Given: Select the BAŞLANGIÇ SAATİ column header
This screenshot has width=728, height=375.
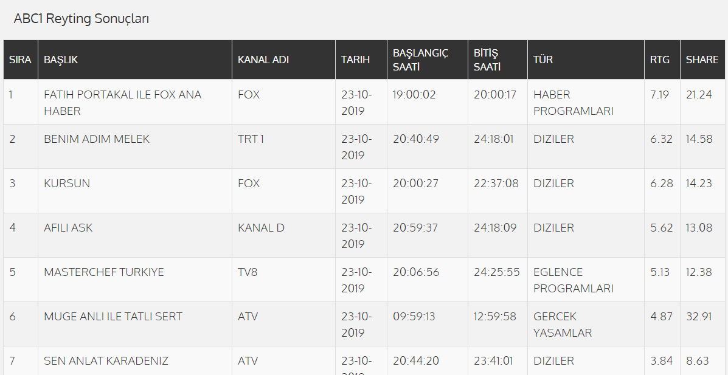Looking at the screenshot, I should coord(420,60).
